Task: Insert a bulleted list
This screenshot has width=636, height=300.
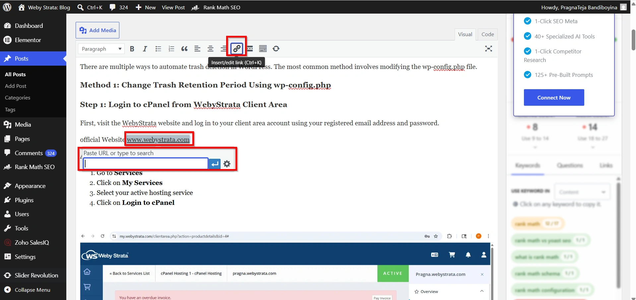Action: [x=158, y=49]
